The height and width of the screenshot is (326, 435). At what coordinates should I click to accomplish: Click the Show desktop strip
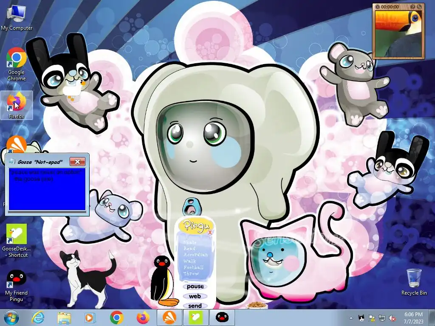pos(432,318)
